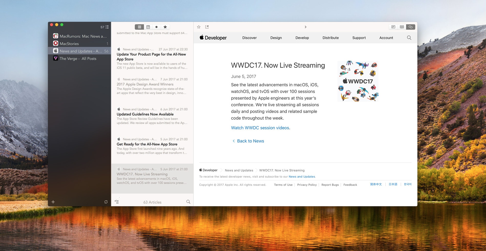The width and height of the screenshot is (486, 251).
Task: Open Apple Developer site search
Action: (409, 38)
